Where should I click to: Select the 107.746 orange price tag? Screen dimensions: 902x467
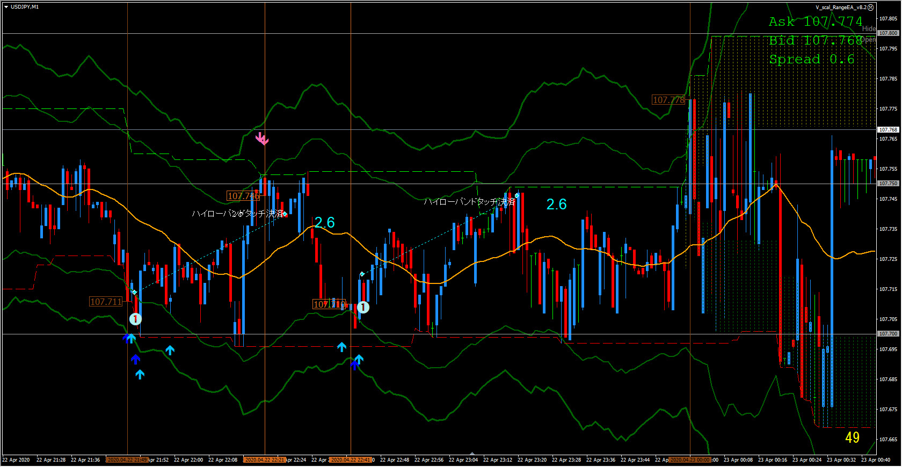pyautogui.click(x=243, y=196)
